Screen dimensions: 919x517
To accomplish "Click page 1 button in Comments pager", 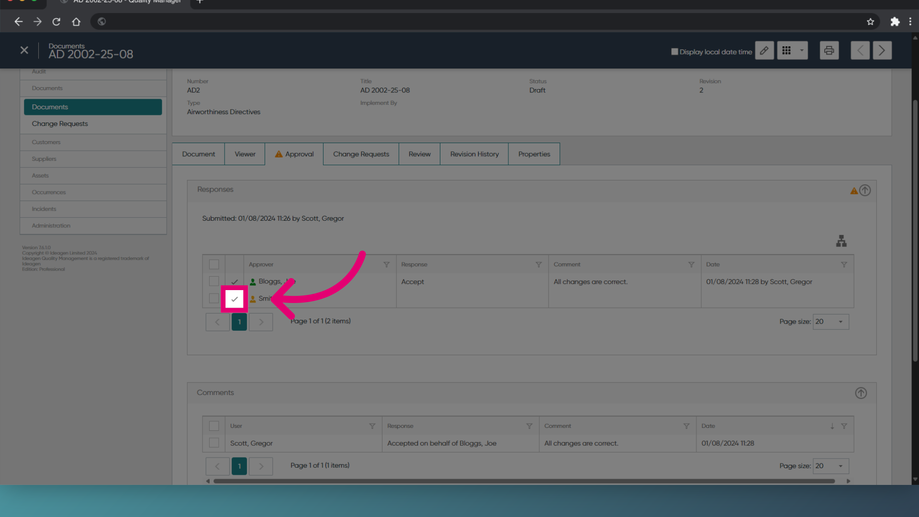I will (x=239, y=466).
